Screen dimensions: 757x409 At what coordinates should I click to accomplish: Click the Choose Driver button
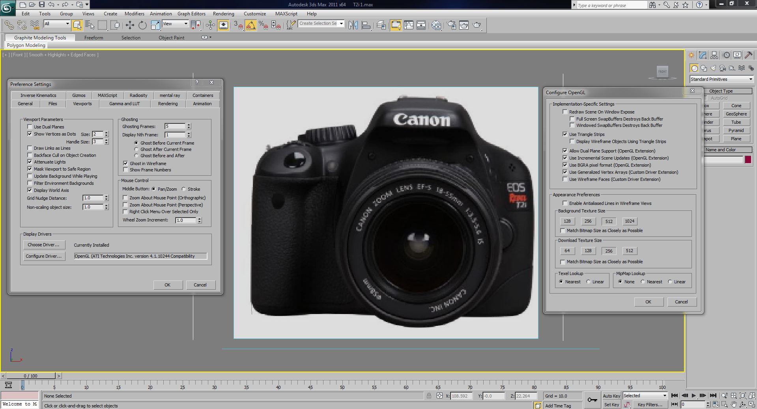(43, 245)
